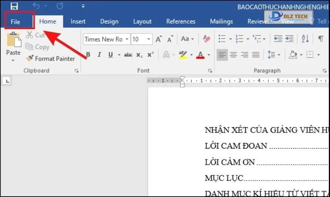Toggle Bold formatting
Screen dimensions: 330x197
tap(88, 55)
